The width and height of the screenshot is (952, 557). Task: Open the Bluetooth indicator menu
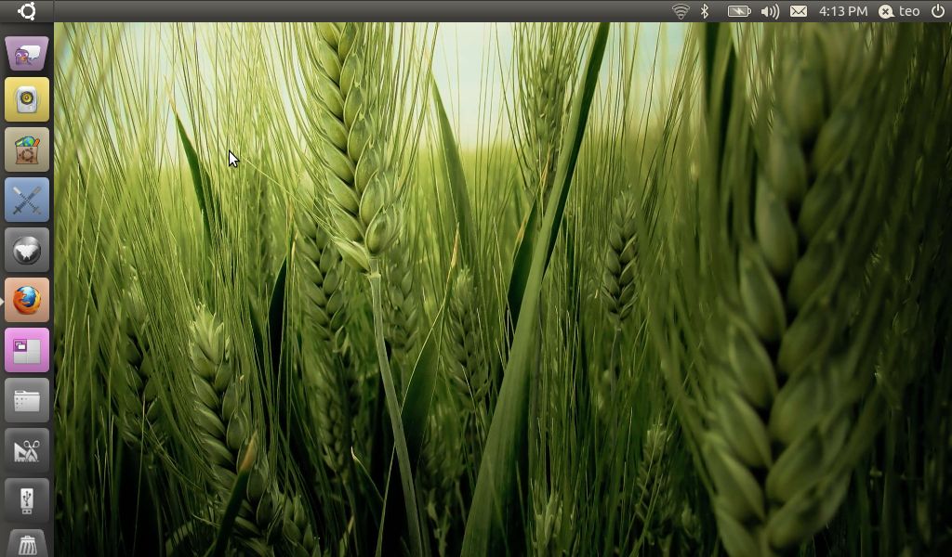point(705,11)
